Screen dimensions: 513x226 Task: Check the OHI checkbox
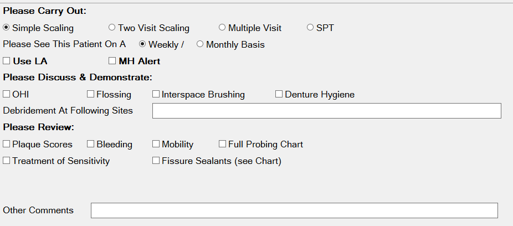[x=7, y=94]
